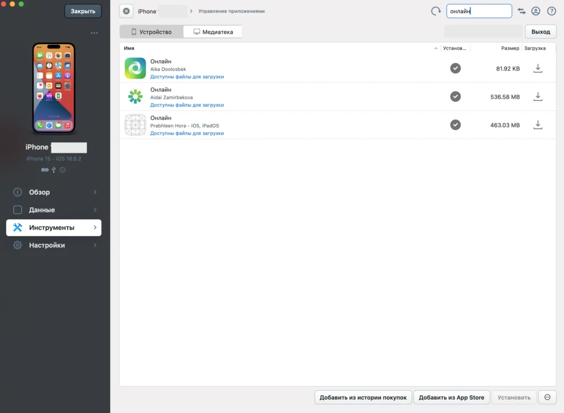Click the iPhone device preview image
Viewport: 564px width, 413px height.
tap(54, 88)
